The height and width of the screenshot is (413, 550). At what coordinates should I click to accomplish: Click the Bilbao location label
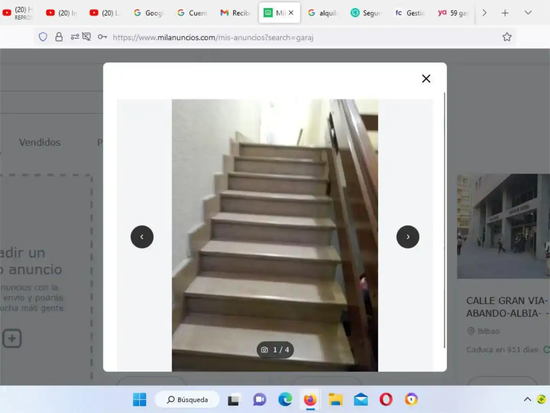(x=488, y=331)
